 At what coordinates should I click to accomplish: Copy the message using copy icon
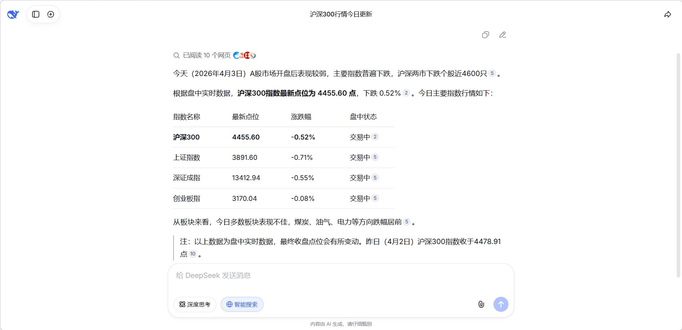[485, 35]
